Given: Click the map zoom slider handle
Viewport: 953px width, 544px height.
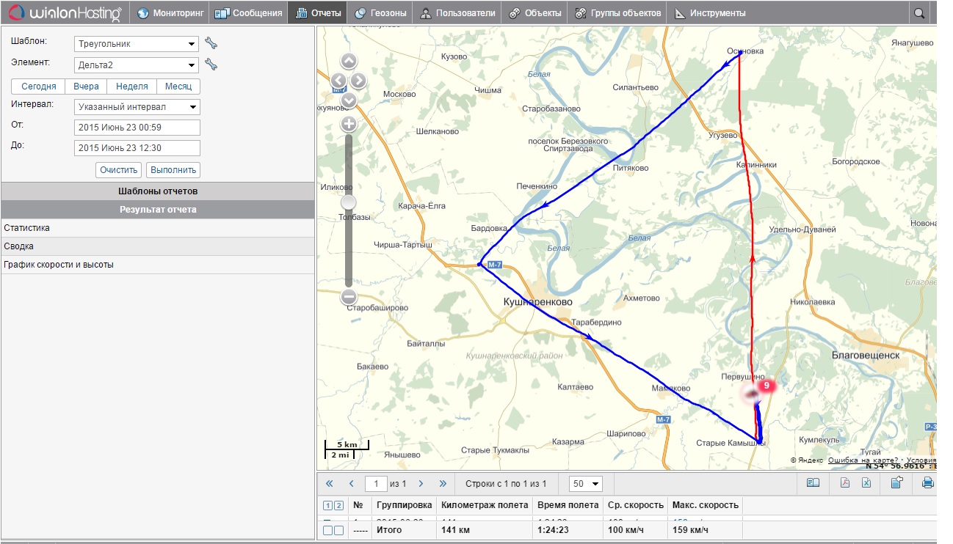Looking at the screenshot, I should (x=349, y=202).
